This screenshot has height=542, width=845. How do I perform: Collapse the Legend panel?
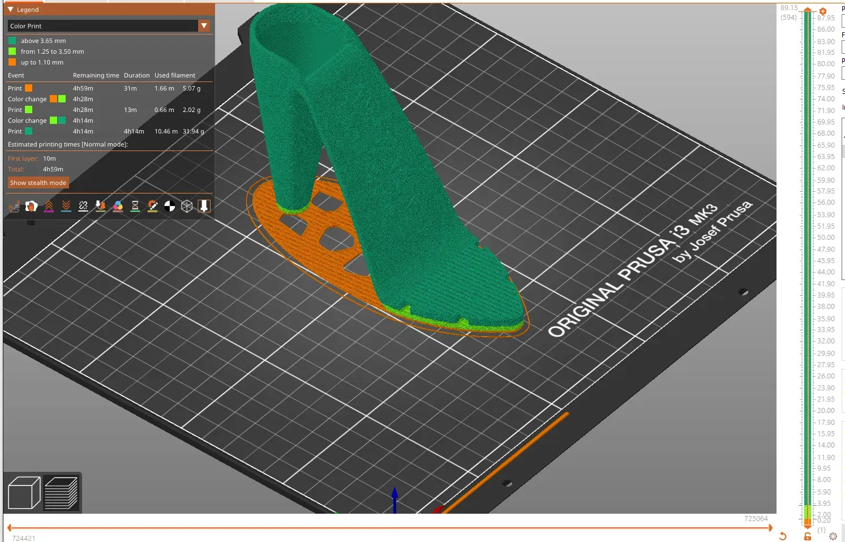(x=11, y=10)
